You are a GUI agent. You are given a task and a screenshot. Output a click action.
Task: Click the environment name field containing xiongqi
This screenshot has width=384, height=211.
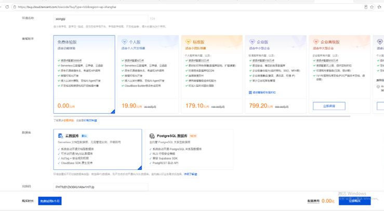[101, 19]
